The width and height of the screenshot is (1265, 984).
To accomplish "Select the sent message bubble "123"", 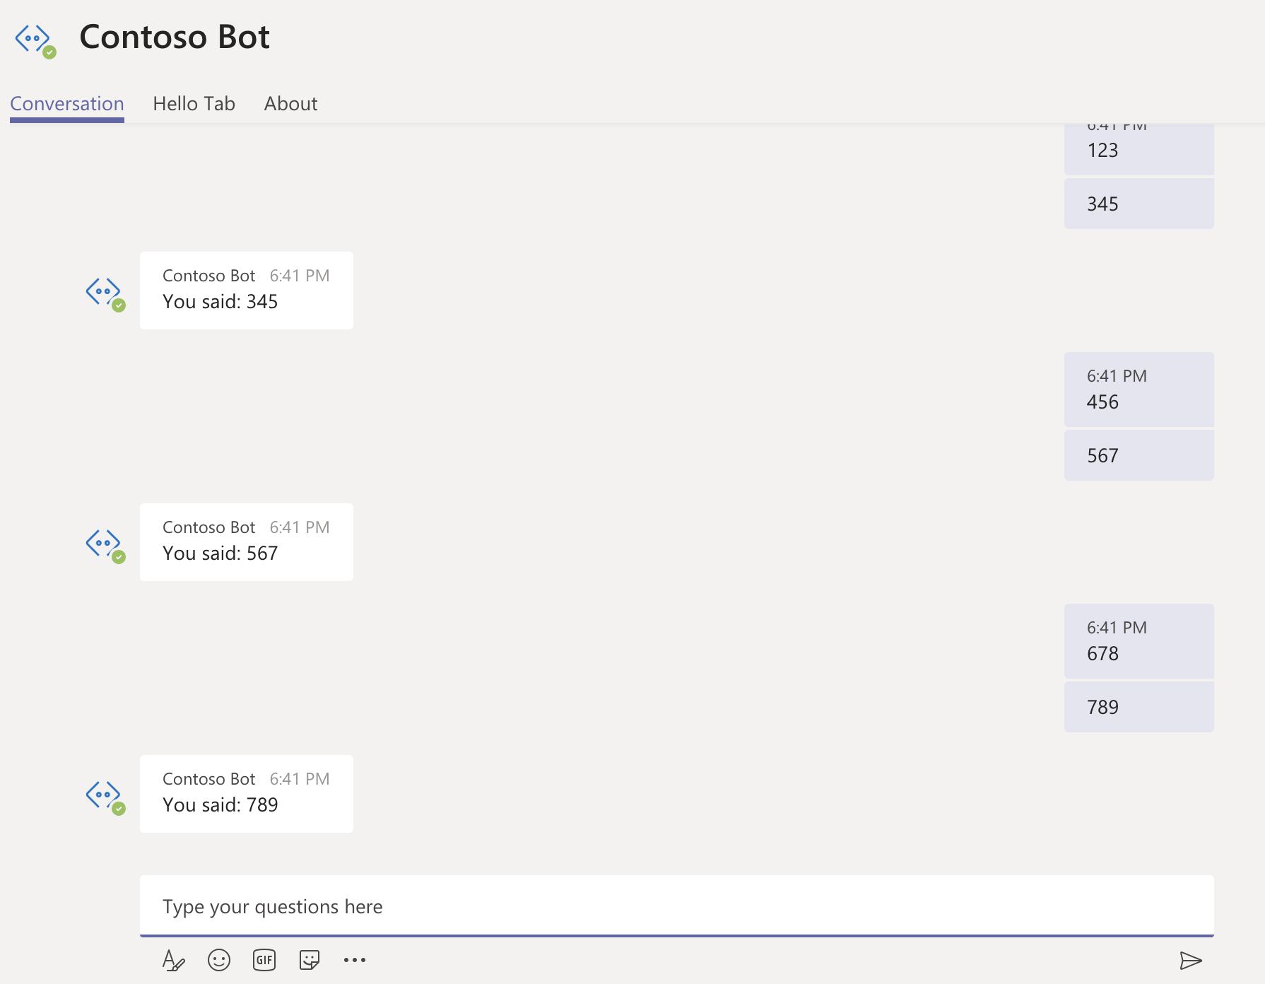I will tap(1138, 150).
